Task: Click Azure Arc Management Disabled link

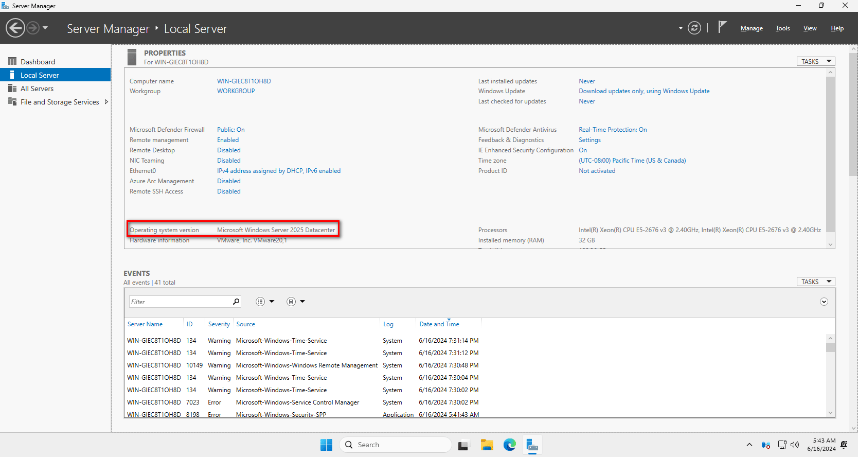Action: click(x=228, y=181)
